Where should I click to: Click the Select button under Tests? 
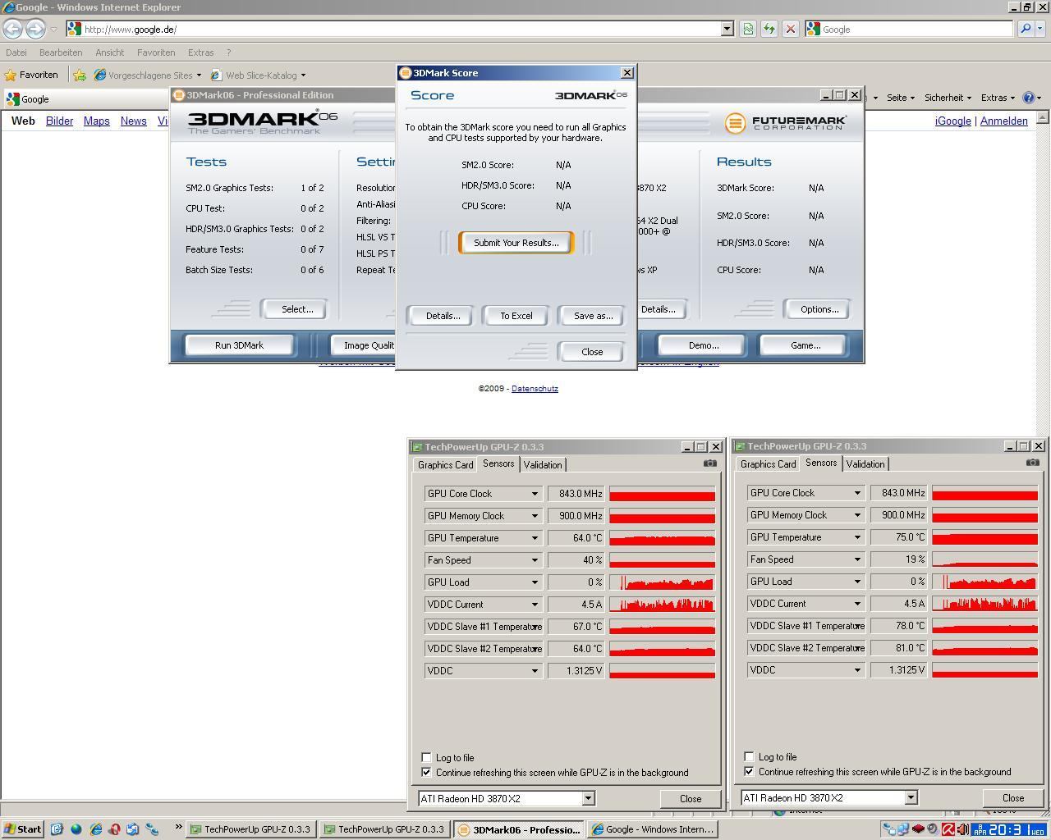pyautogui.click(x=296, y=309)
